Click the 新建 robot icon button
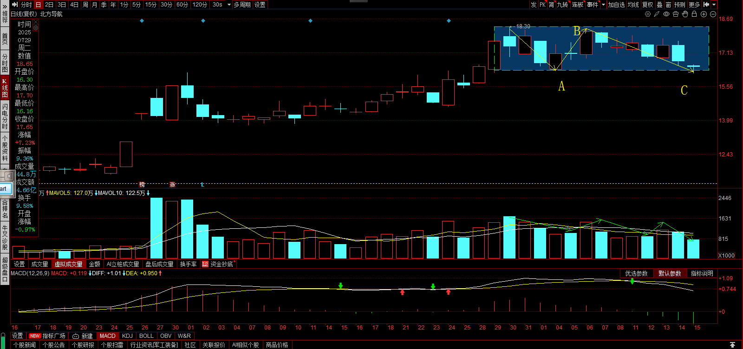This screenshot has width=743, height=349. 83,336
